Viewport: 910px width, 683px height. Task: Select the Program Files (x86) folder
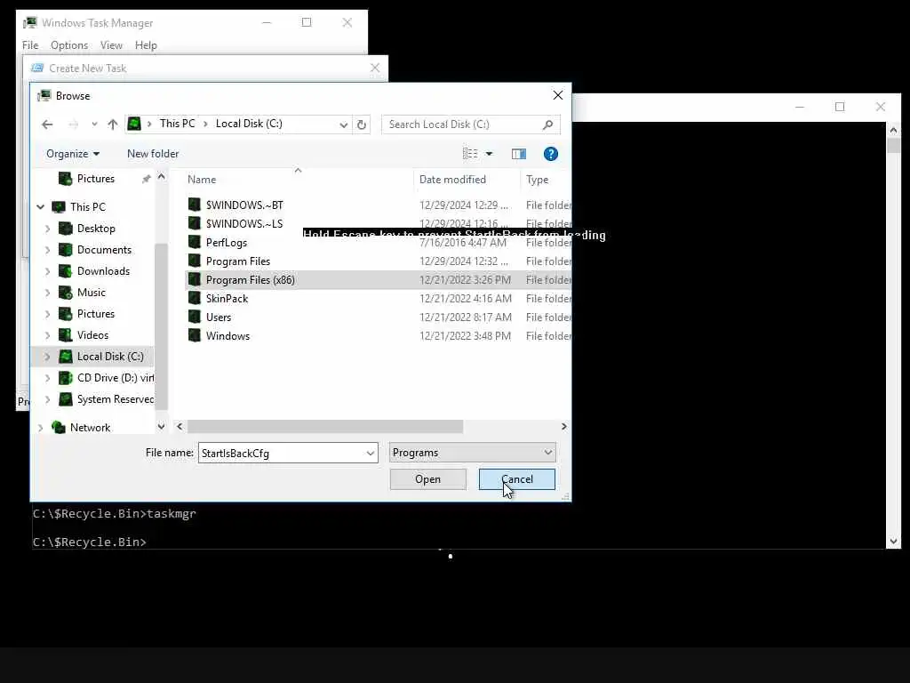(250, 280)
